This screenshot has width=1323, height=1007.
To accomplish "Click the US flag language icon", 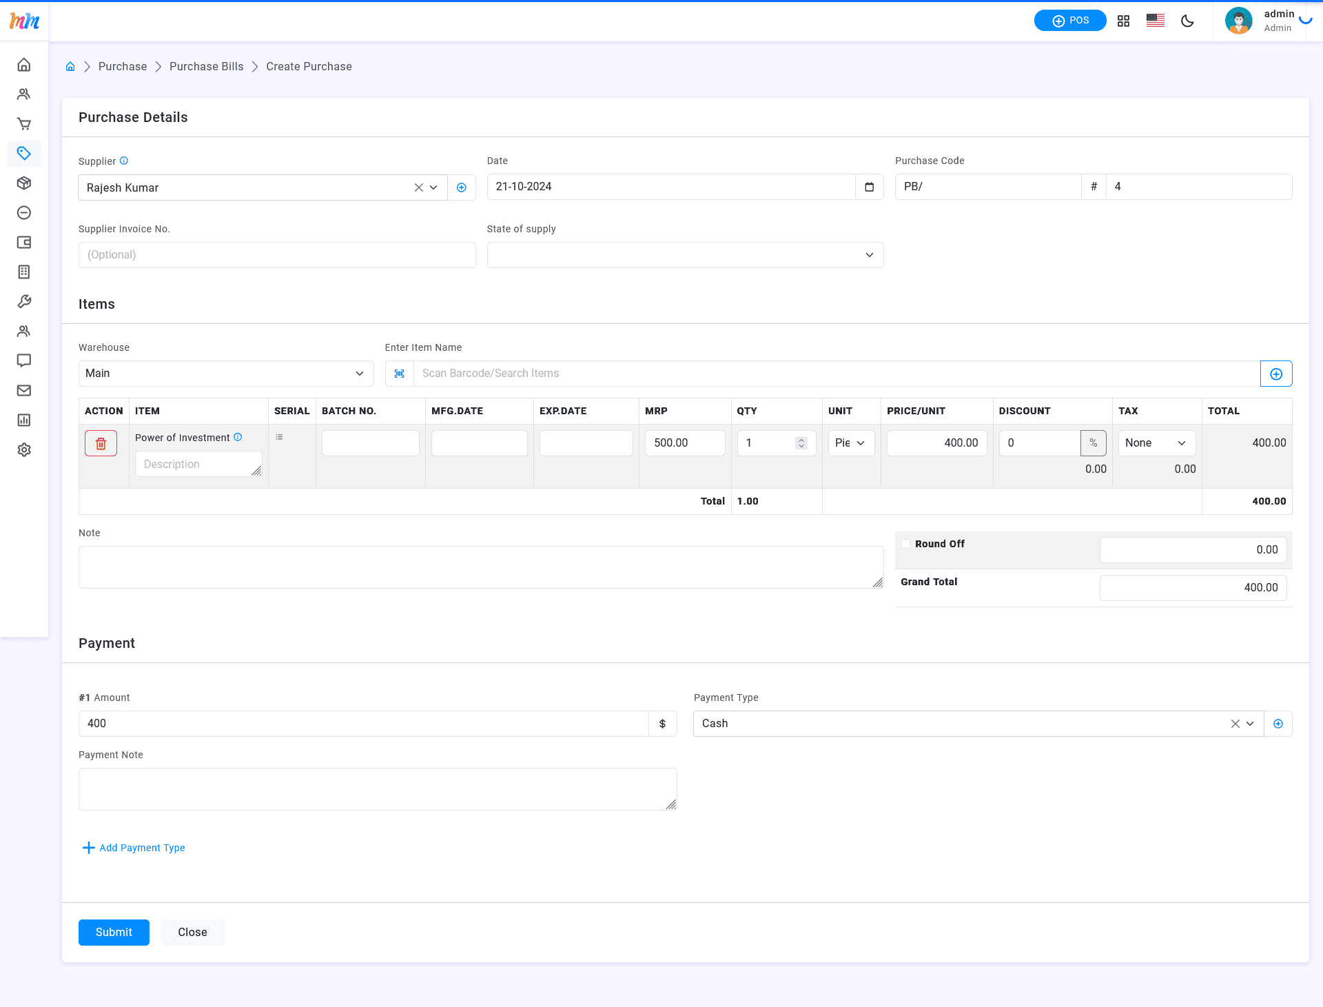I will click(1156, 21).
